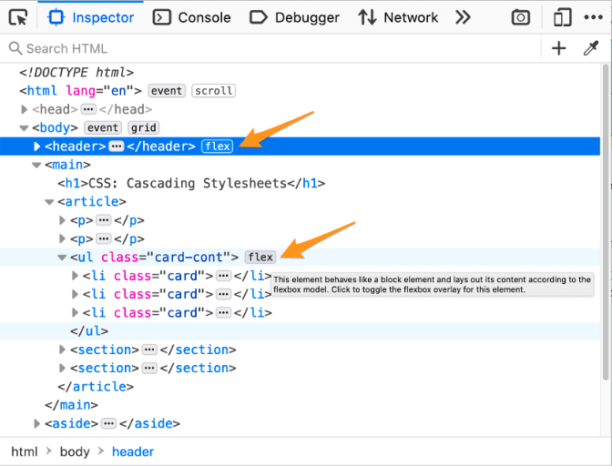Screen dimensions: 612x466
Task: Select the eyedropper color picker icon
Action: pos(590,48)
